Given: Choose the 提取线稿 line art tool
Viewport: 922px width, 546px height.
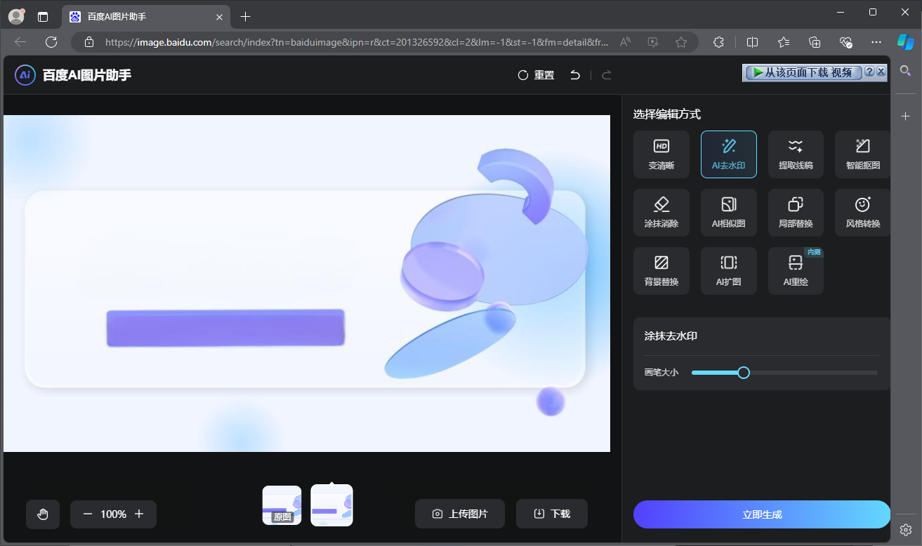Looking at the screenshot, I should pos(796,154).
